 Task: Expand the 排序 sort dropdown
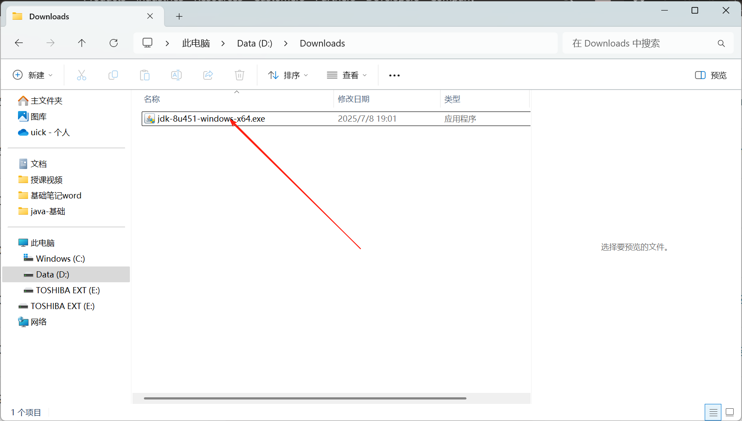click(287, 75)
